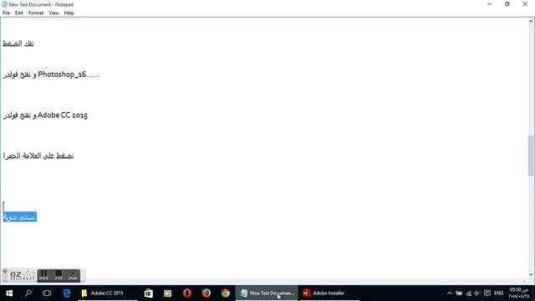Show hidden system tray icons

450,293
